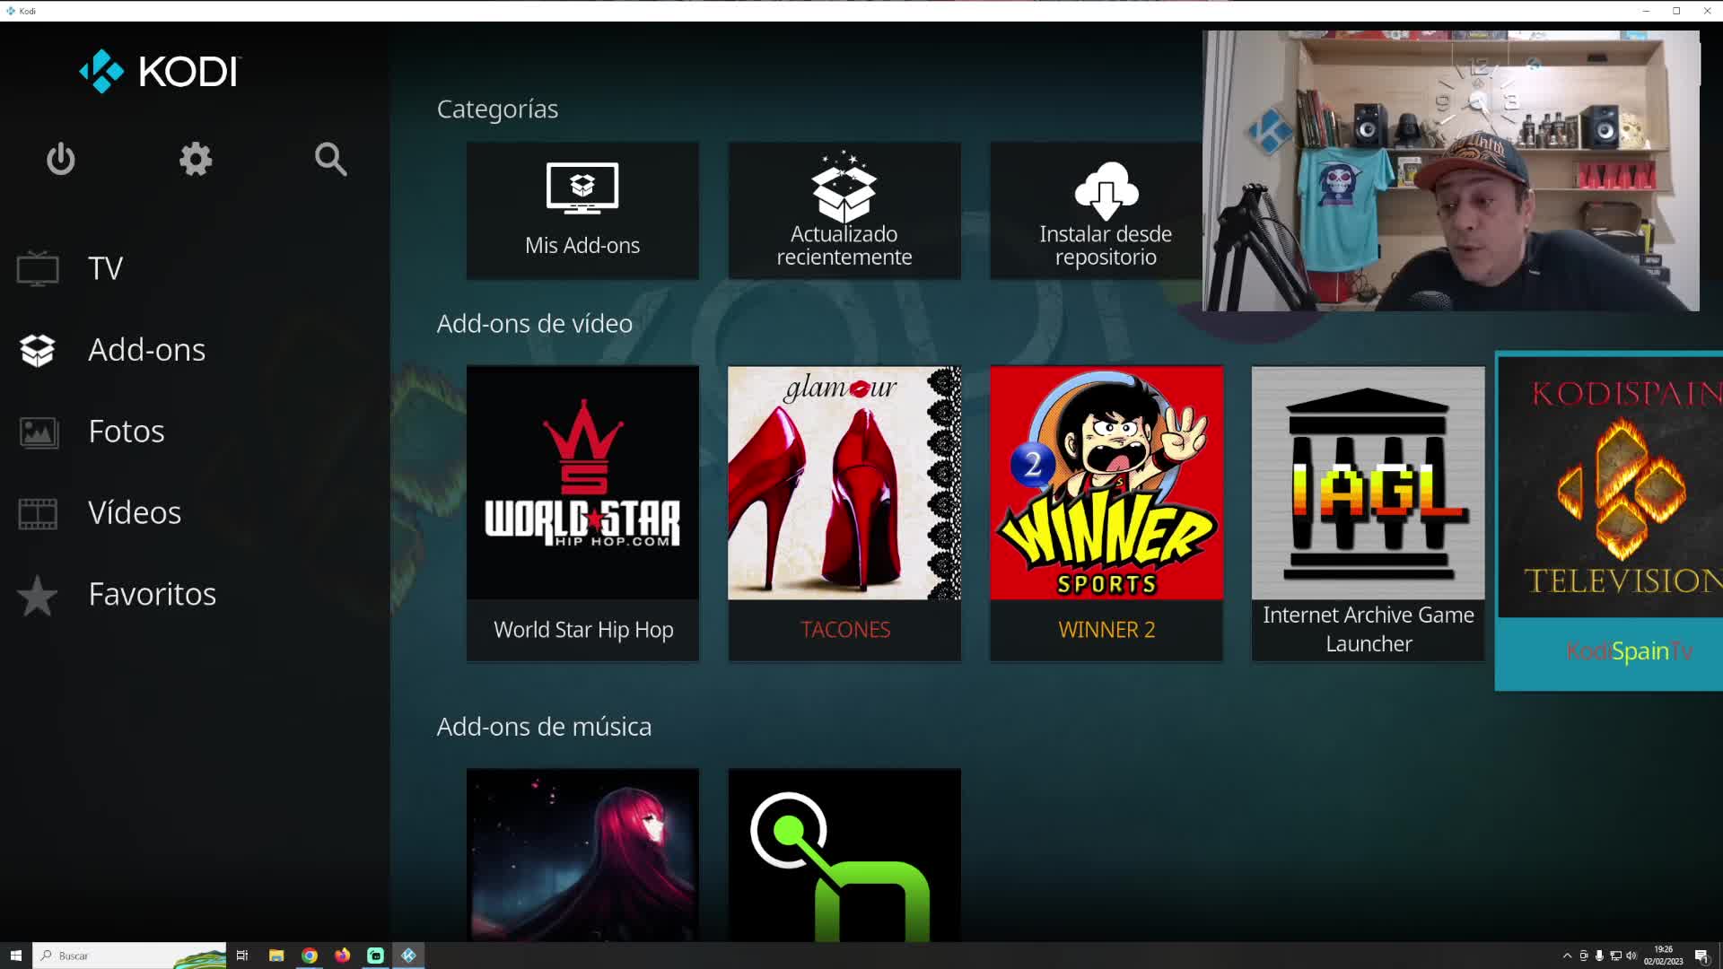
Task: Open Task View on the taskbar
Action: click(241, 956)
